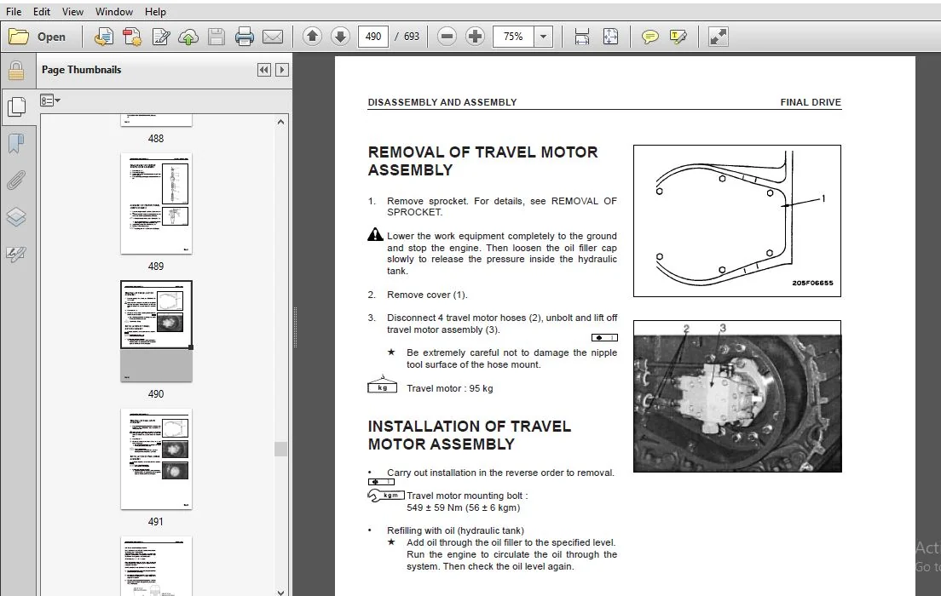
Task: Select the page 489 thumbnail
Action: pyautogui.click(x=156, y=203)
